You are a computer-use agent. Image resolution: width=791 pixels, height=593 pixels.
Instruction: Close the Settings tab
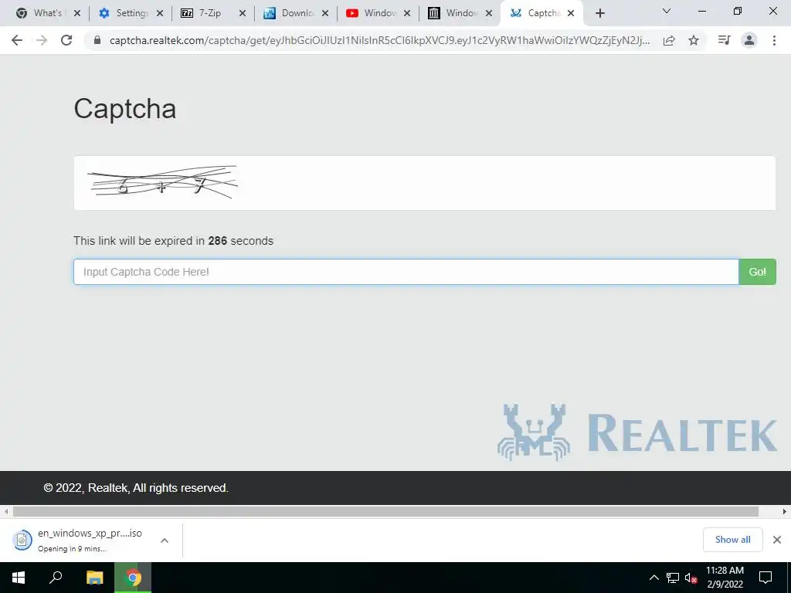click(160, 14)
